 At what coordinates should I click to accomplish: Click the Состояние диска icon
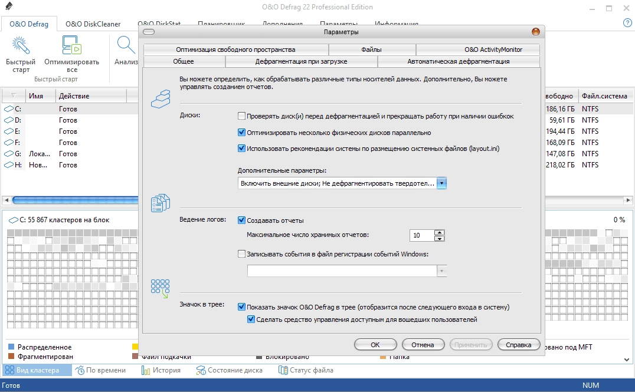coord(201,370)
